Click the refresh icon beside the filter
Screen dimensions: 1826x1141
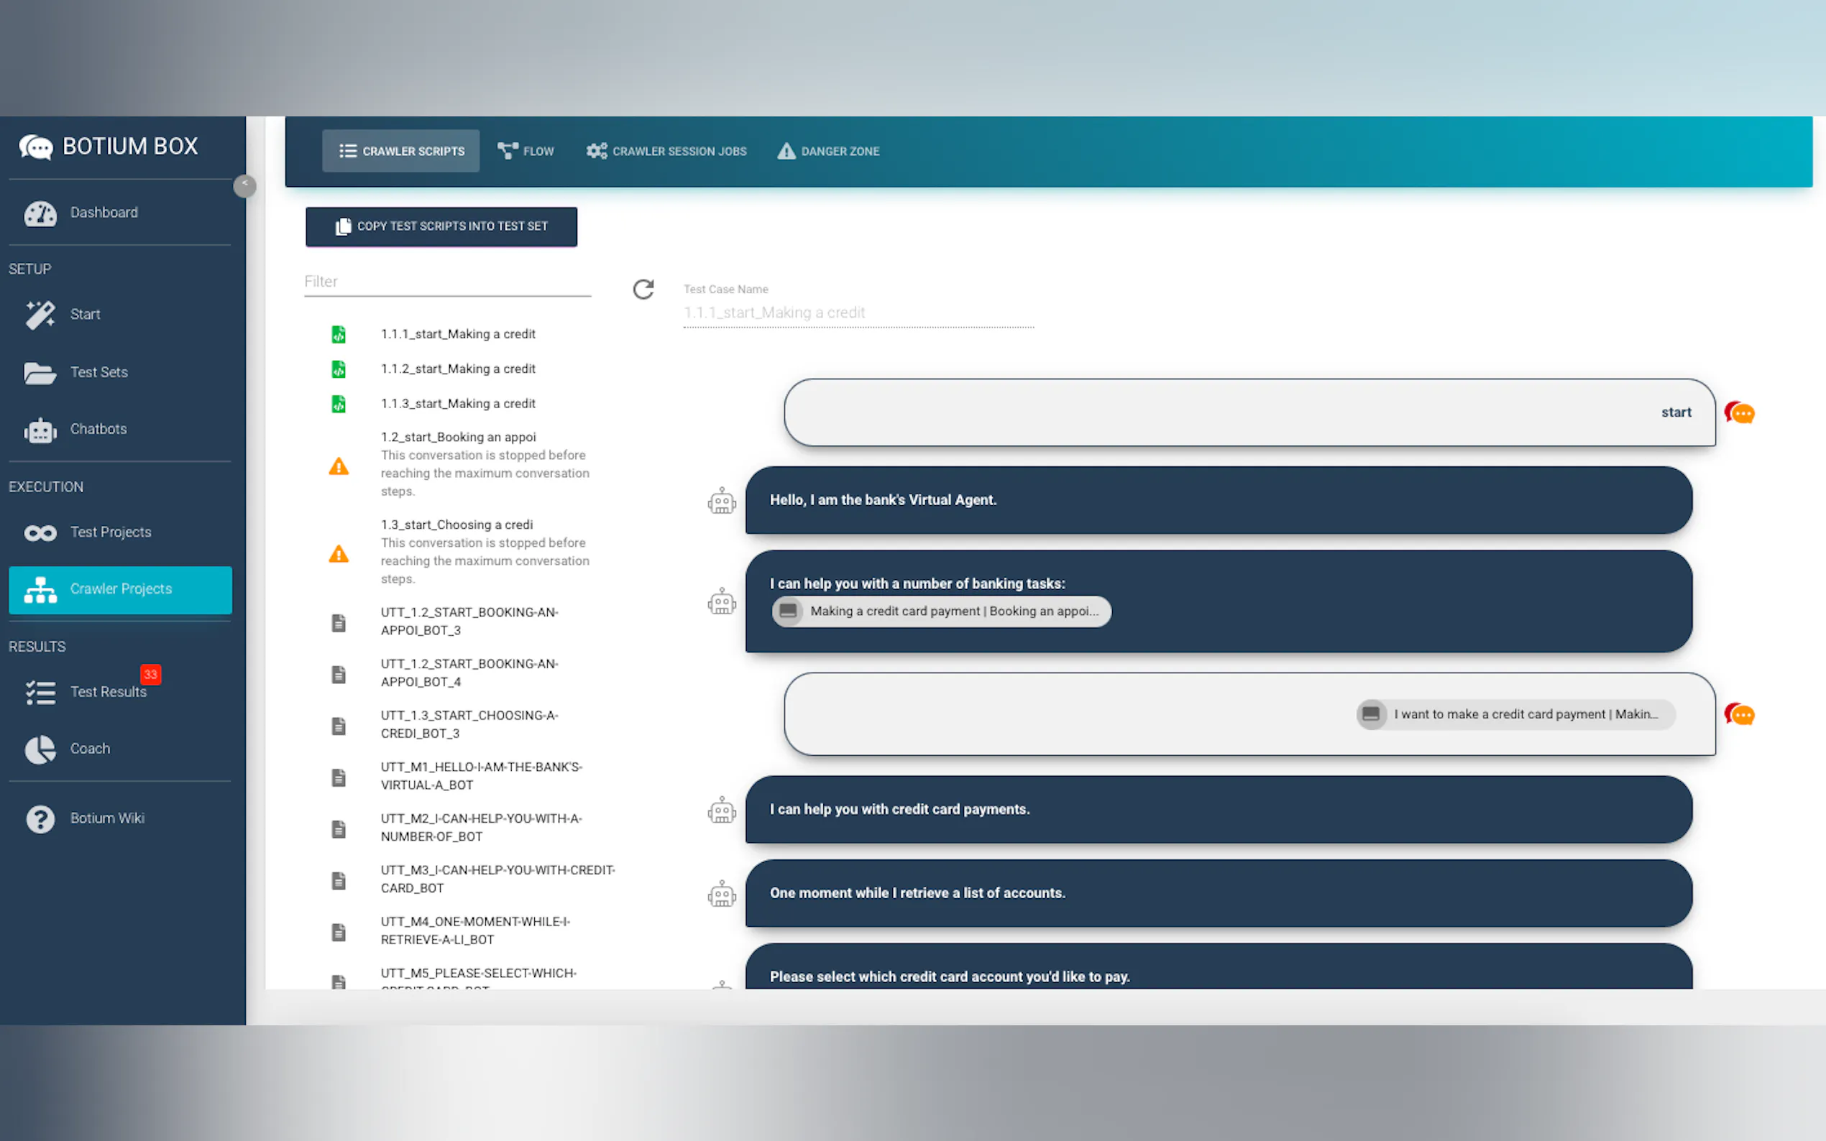(x=643, y=289)
